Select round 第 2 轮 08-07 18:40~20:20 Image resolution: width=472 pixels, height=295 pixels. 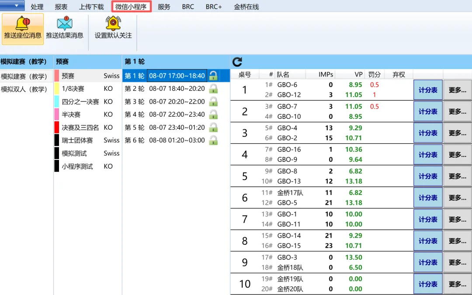point(176,88)
